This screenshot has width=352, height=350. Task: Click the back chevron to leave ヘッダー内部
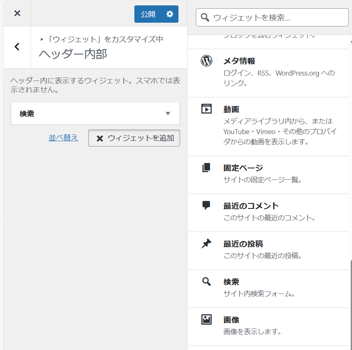click(x=17, y=47)
